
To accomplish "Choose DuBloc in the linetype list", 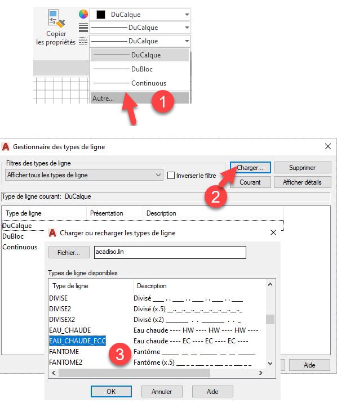I will point(140,69).
